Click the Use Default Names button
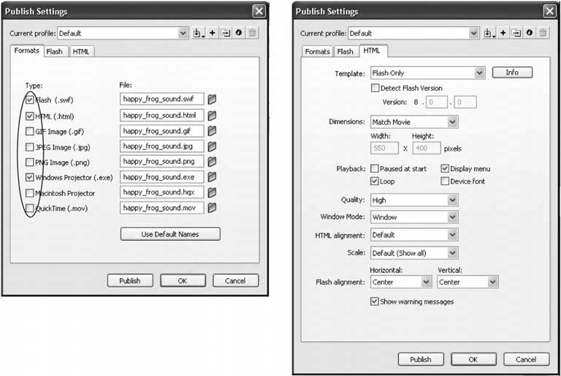Screen dimensions: 561x376 coord(170,234)
